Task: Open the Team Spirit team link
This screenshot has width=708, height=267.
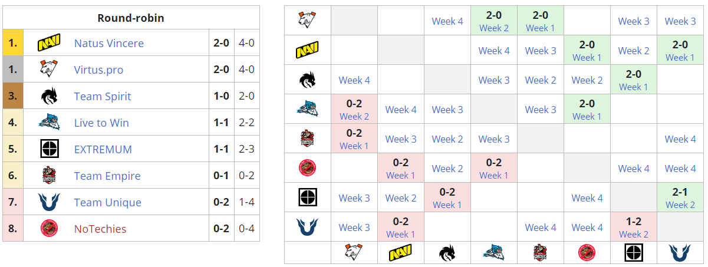Action: pos(103,97)
